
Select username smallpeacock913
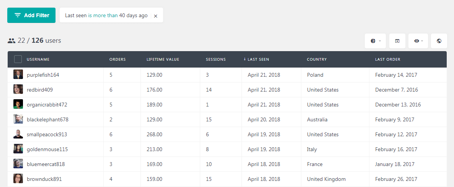coord(47,134)
